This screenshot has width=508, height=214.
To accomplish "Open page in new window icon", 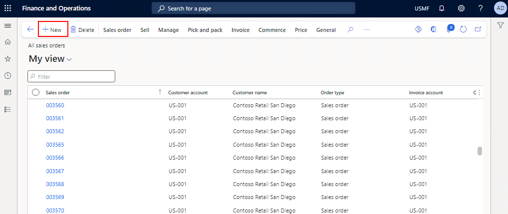I will click(478, 29).
